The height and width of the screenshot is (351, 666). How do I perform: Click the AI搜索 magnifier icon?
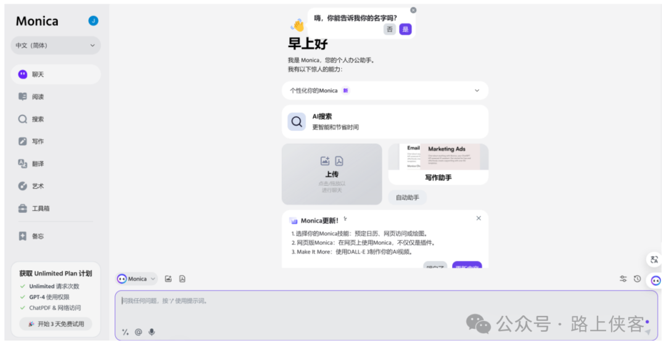[x=297, y=122]
